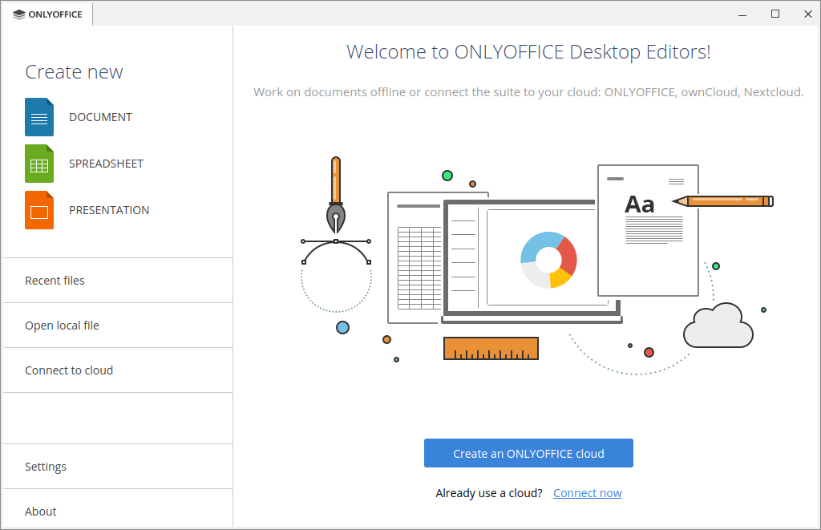821x530 pixels.
Task: Open the Recent files section
Action: (118, 281)
